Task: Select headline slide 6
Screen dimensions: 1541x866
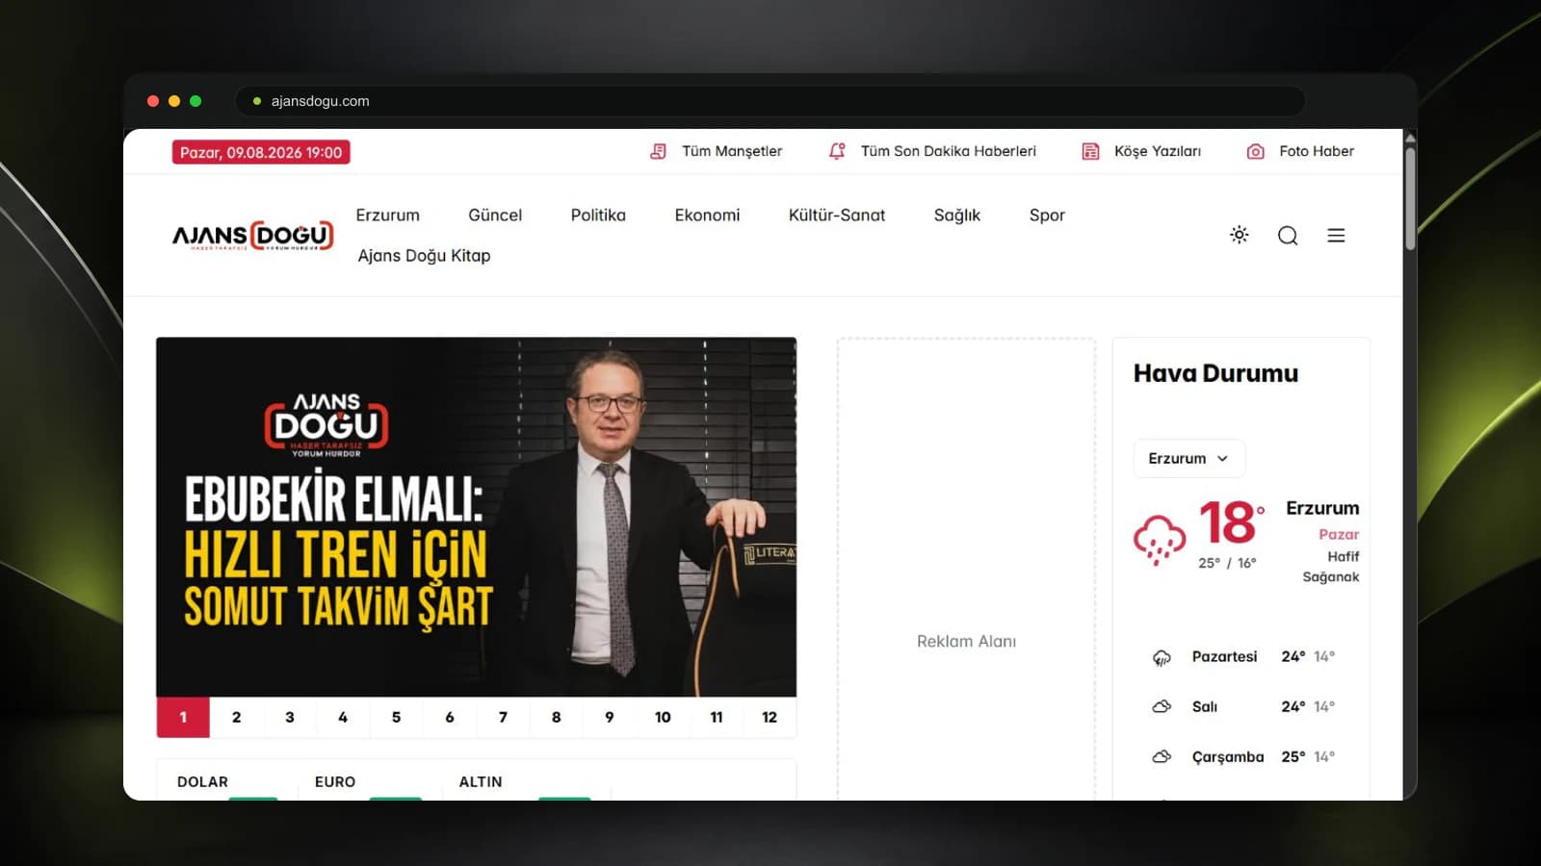Action: point(450,717)
